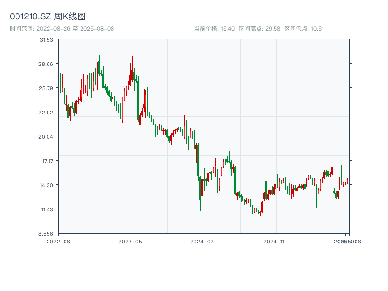
Task: Select the 2024-11 x-axis date label
Action: [274, 241]
